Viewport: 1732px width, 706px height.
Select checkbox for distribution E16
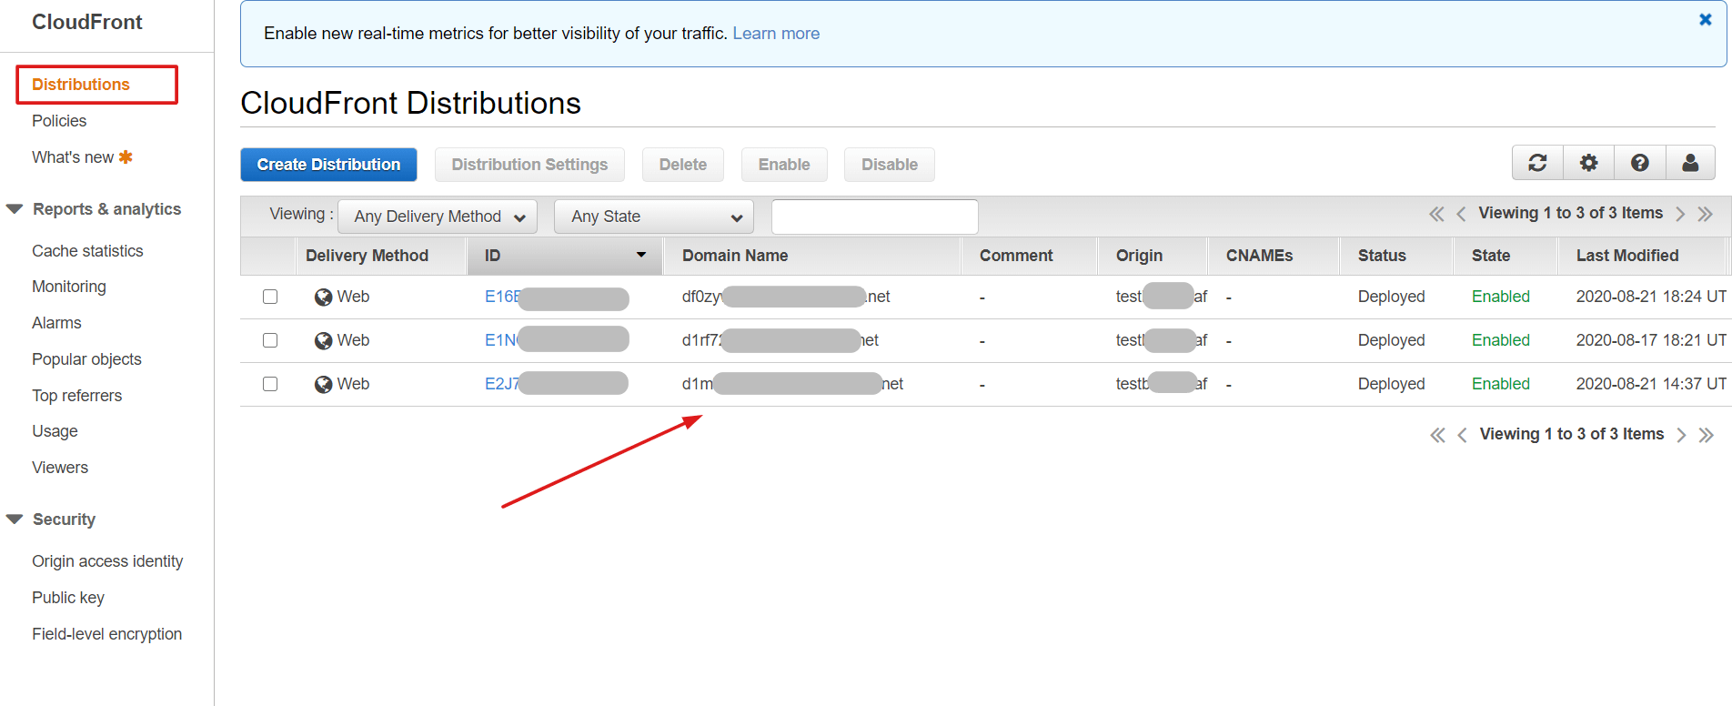tap(270, 297)
